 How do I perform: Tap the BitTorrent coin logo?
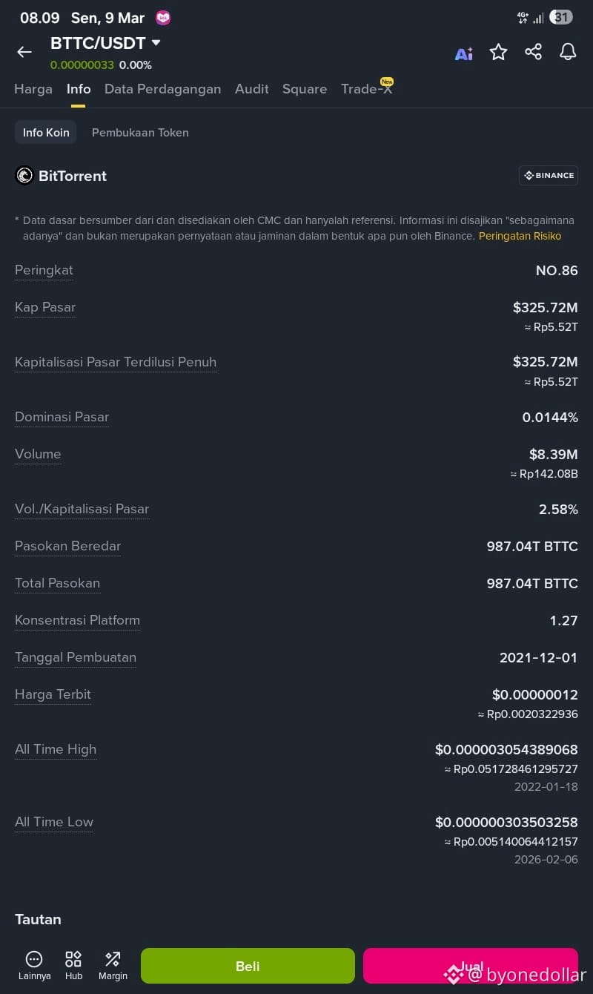pos(24,176)
